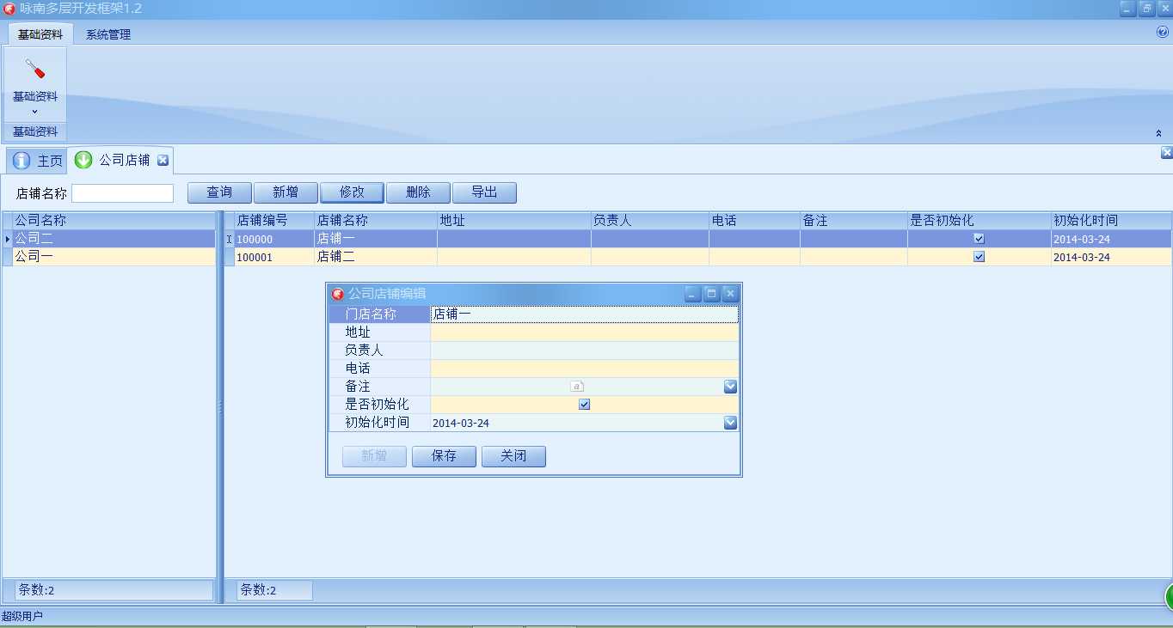Image resolution: width=1173 pixels, height=628 pixels.
Task: Minimize the 公司店铺编辑 dialog
Action: (x=693, y=294)
